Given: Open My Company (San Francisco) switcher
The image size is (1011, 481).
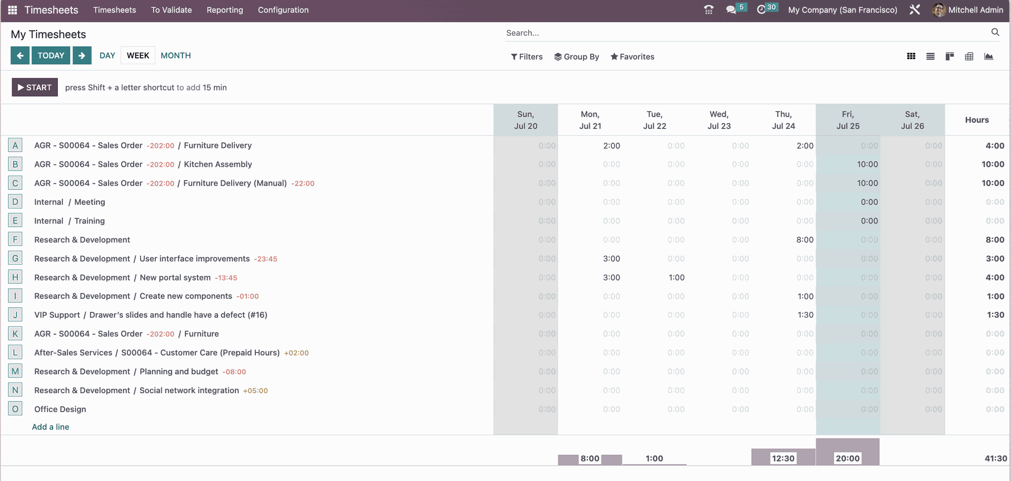Looking at the screenshot, I should point(843,10).
